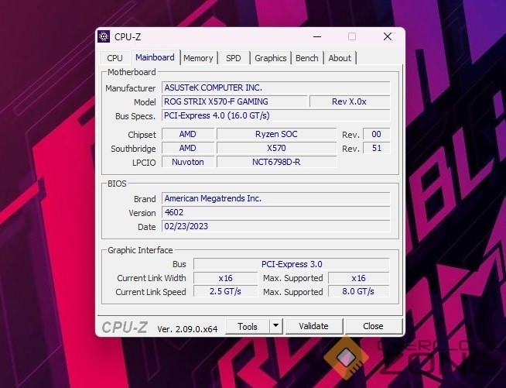The width and height of the screenshot is (506, 388).
Task: Switch to the CPU tab
Action: pos(115,58)
